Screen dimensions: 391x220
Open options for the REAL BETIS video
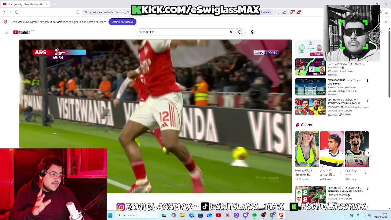[367, 188]
